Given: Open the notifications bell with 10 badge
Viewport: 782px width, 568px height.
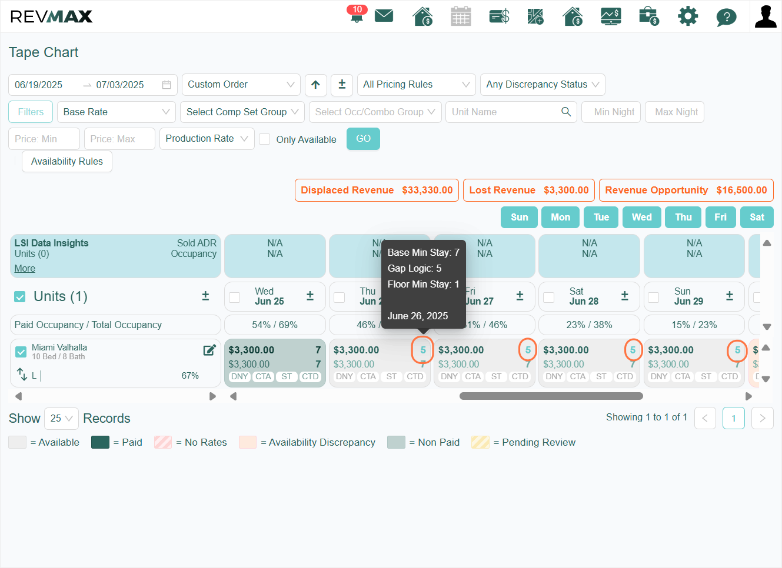Looking at the screenshot, I should click(357, 14).
